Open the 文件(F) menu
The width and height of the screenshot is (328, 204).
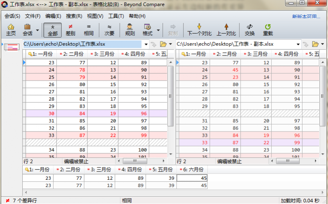(32, 16)
